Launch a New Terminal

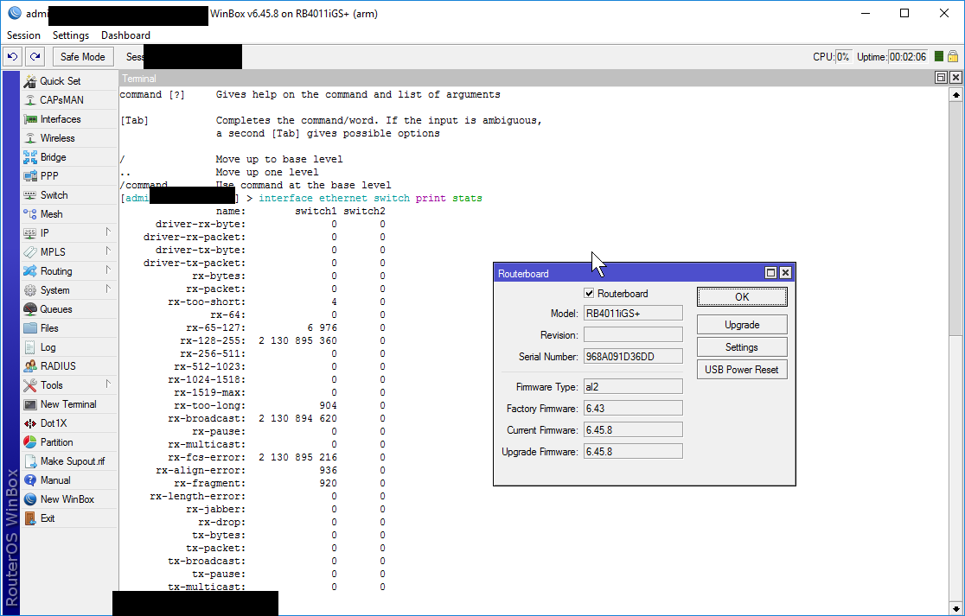point(68,404)
